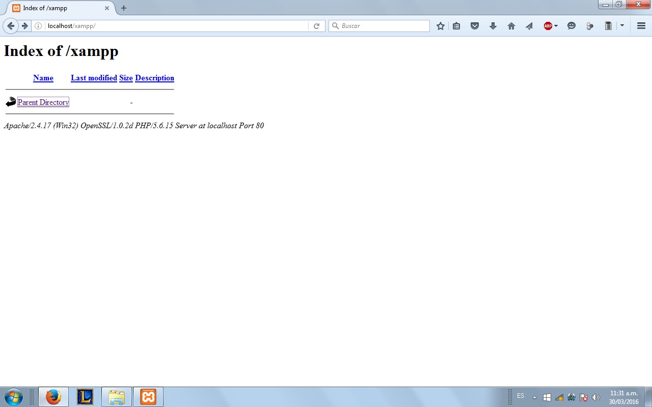The image size is (652, 407).
Task: Sort listing by Last modified
Action: tap(94, 78)
